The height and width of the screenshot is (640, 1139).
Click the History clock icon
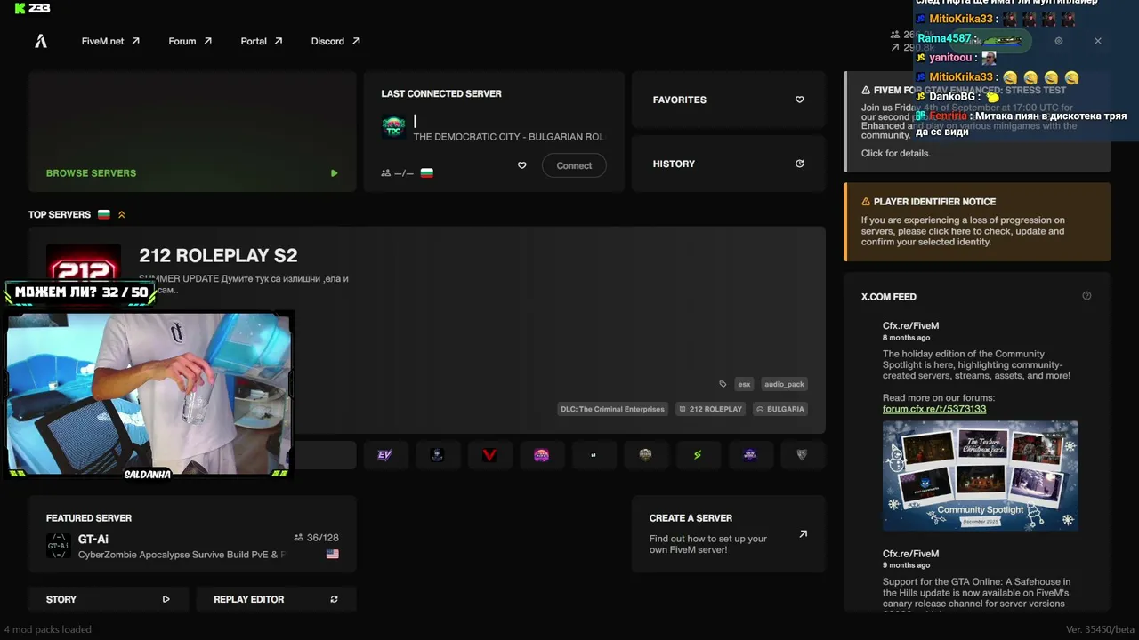coord(799,164)
